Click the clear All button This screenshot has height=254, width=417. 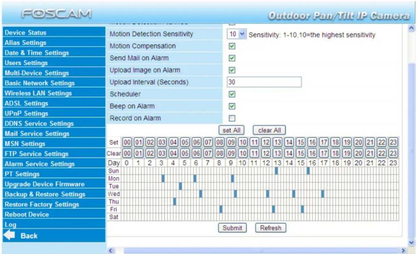click(x=269, y=130)
